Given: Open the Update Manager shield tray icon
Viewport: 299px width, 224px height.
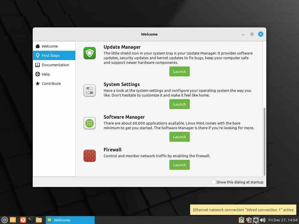Looking at the screenshot, I should (249, 220).
